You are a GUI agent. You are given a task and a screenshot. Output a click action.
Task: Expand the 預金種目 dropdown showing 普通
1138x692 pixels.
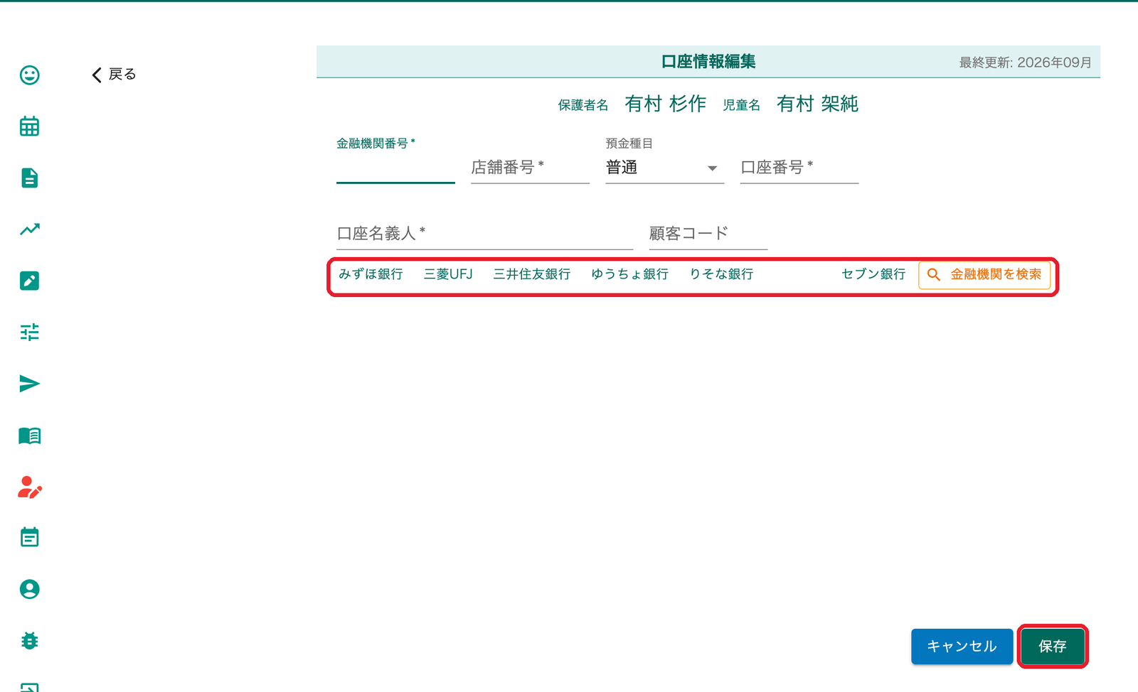[x=664, y=168]
